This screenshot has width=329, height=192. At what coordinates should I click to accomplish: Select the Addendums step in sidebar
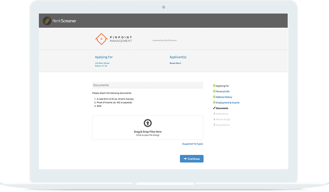click(222, 114)
